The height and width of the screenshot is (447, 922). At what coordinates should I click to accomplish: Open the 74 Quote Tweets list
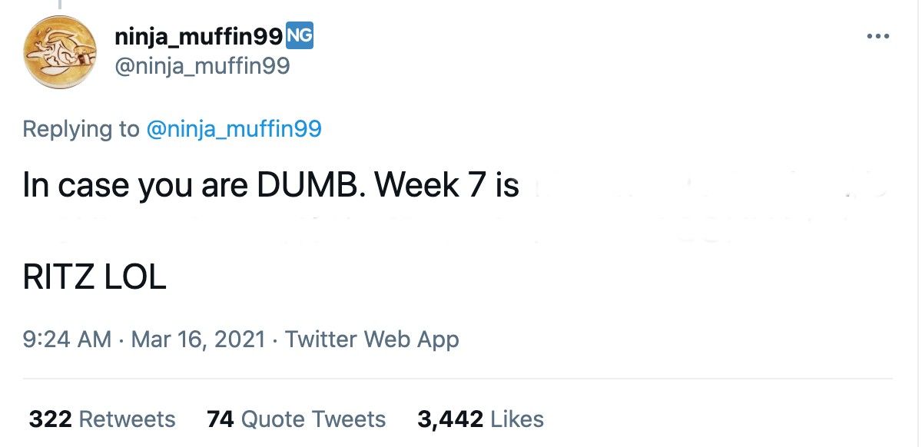tap(298, 419)
